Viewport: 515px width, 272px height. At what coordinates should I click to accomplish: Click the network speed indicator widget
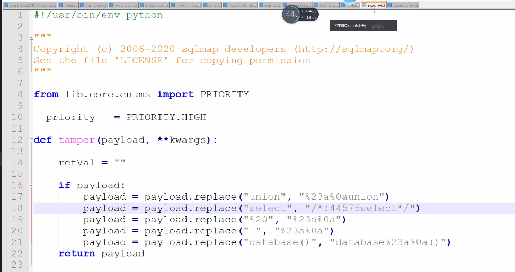(309, 14)
